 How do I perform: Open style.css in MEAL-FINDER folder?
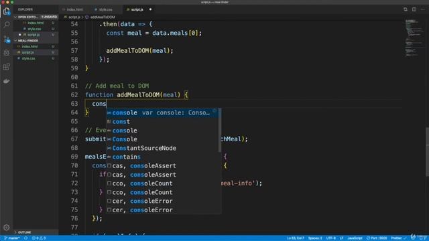tap(28, 58)
